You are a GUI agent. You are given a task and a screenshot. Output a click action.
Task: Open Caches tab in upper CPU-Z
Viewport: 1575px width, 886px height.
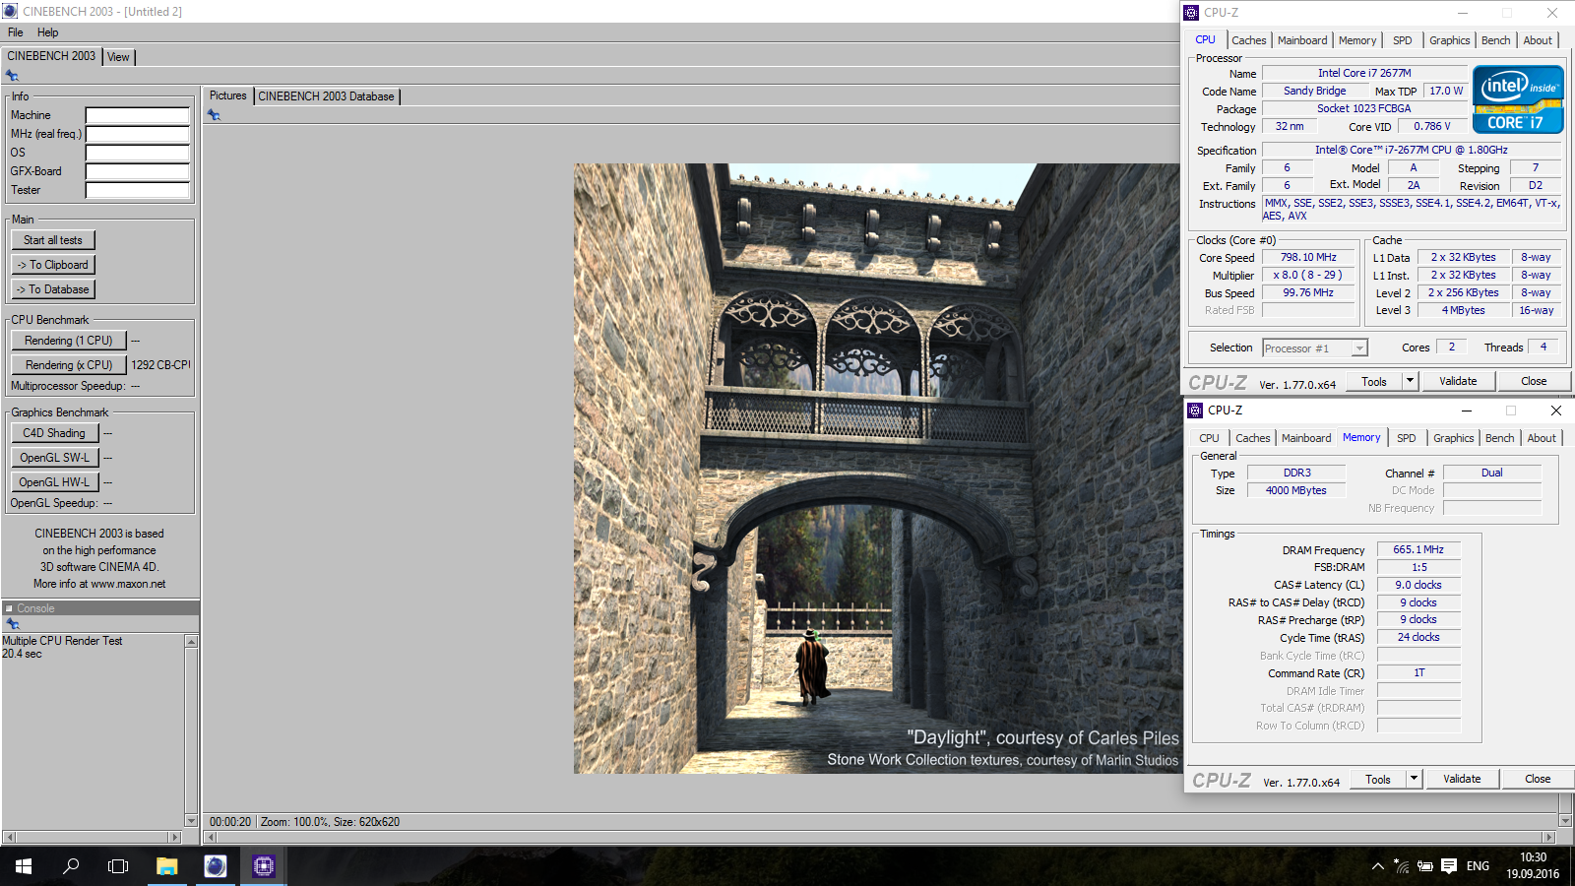click(x=1248, y=40)
